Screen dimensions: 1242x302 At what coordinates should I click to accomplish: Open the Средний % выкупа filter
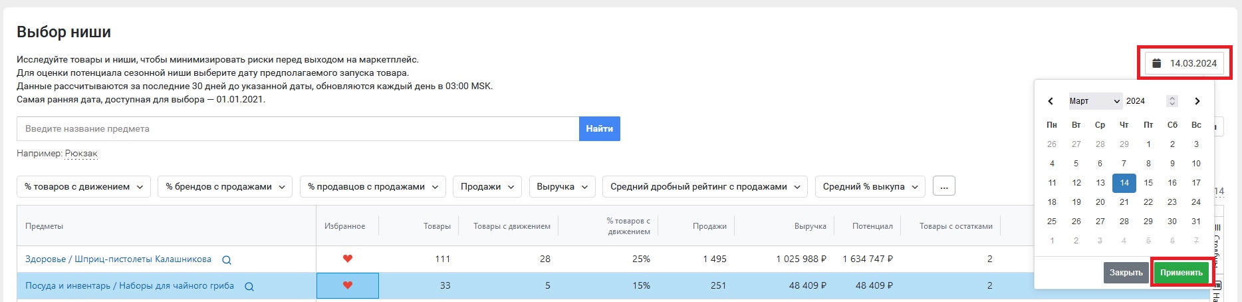coord(870,187)
